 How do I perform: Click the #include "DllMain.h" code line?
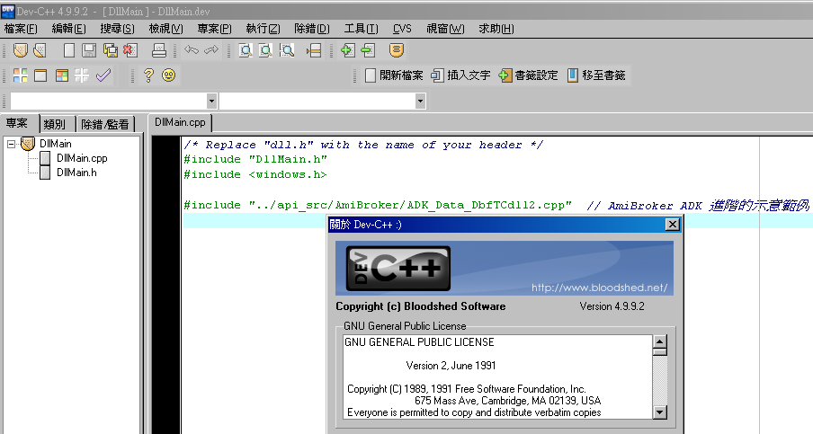[255, 160]
